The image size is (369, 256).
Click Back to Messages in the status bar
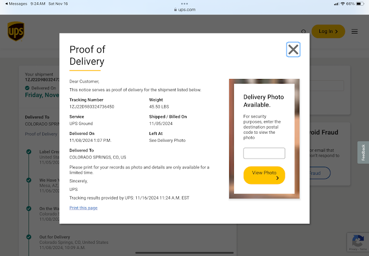(x=16, y=4)
